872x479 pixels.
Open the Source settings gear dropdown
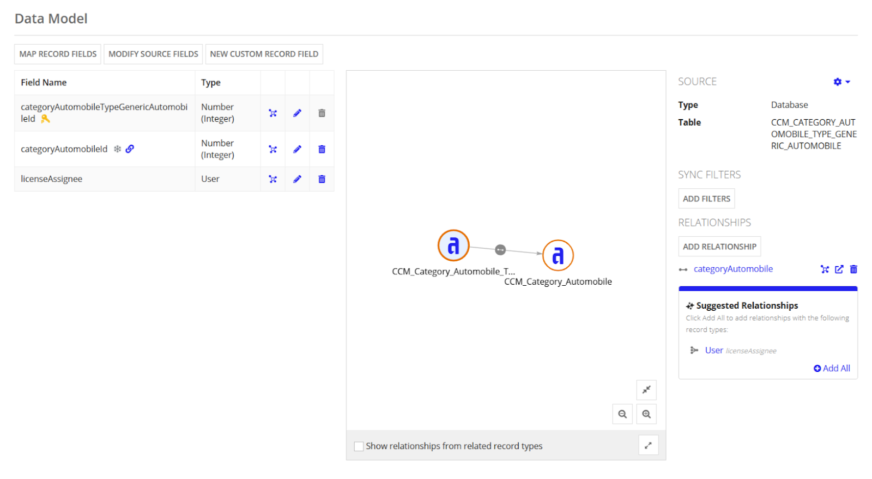click(841, 82)
